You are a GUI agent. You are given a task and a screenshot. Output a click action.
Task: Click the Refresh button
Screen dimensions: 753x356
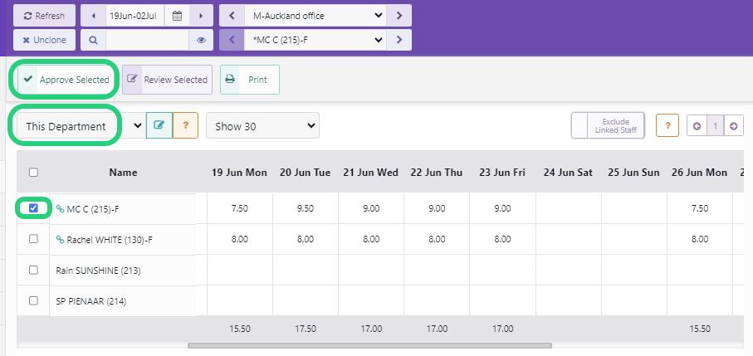(44, 16)
